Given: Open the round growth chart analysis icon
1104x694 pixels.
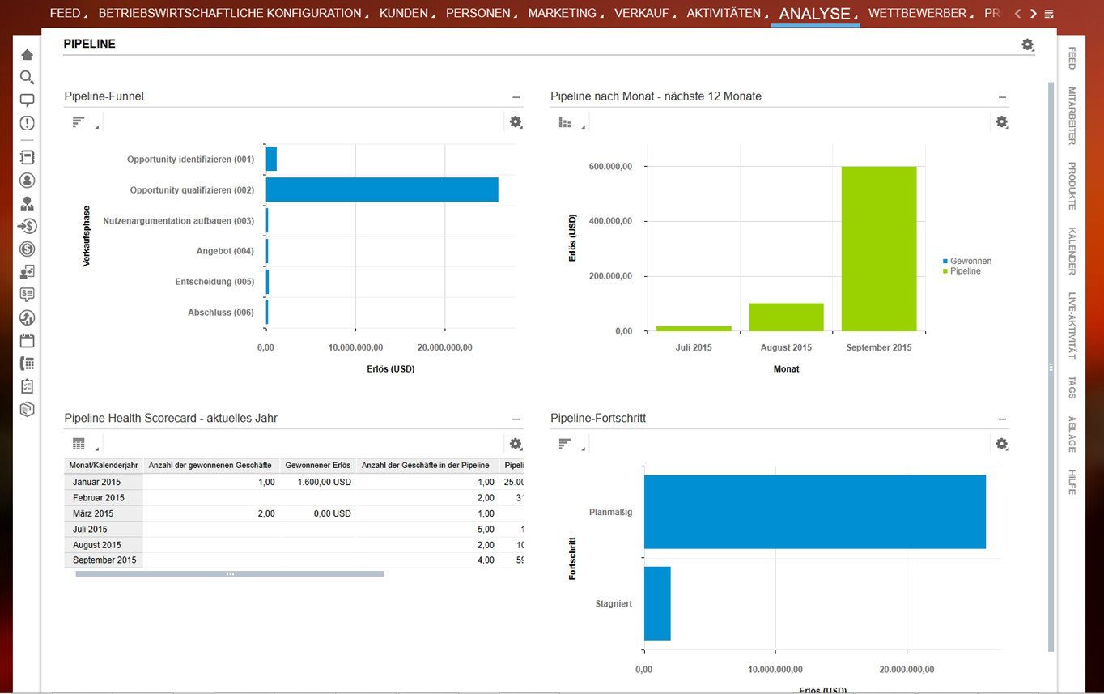Looking at the screenshot, I should [x=27, y=317].
